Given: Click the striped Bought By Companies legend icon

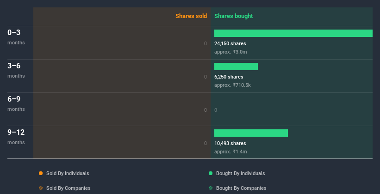Looking at the screenshot, I should [x=211, y=188].
